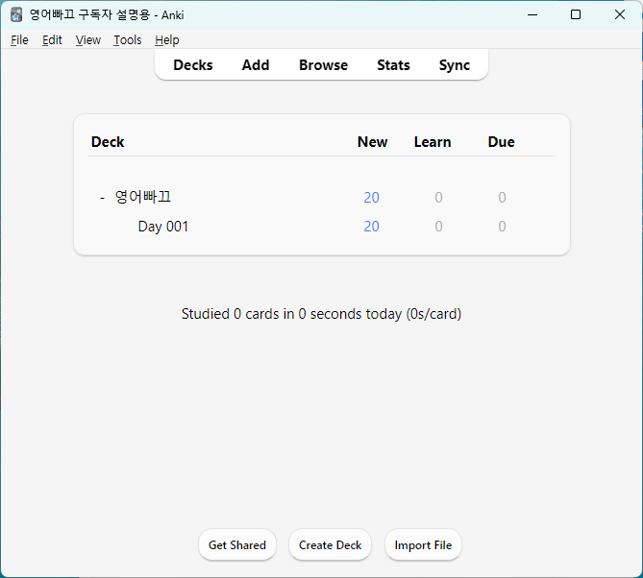Click the New column header

pyautogui.click(x=372, y=142)
